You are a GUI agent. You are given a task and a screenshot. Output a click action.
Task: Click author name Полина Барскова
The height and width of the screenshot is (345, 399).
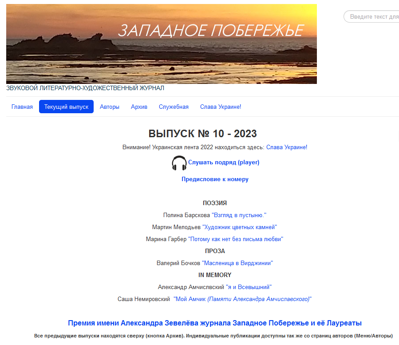click(186, 215)
